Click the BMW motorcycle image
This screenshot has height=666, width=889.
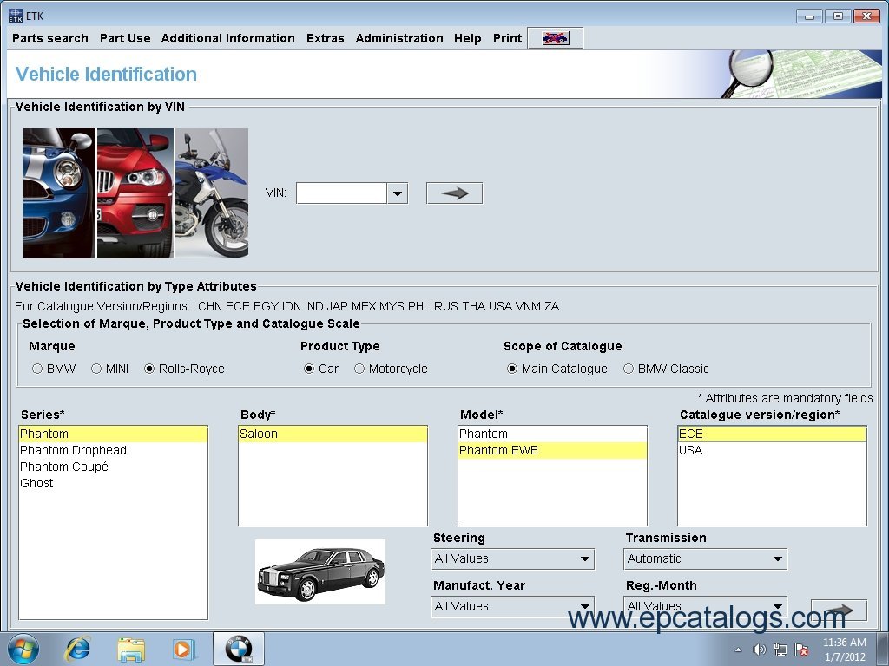click(212, 193)
